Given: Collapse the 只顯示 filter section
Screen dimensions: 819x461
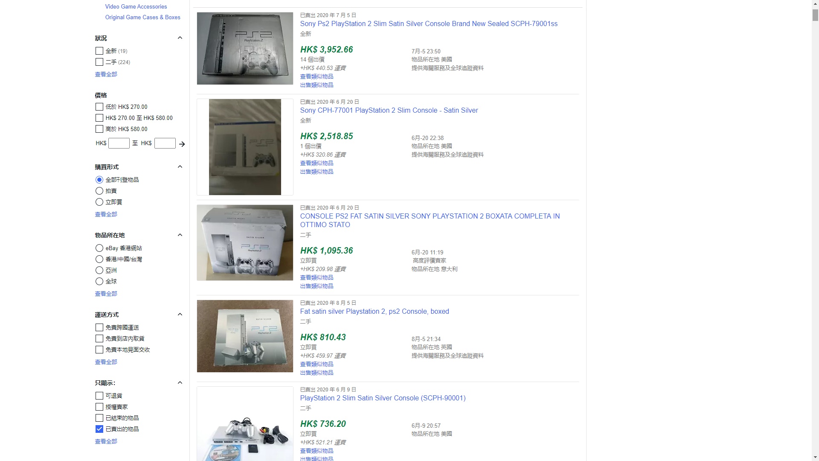Looking at the screenshot, I should point(180,383).
